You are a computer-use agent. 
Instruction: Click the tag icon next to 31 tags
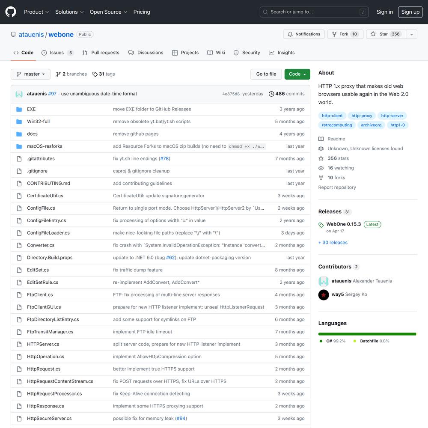(x=95, y=74)
